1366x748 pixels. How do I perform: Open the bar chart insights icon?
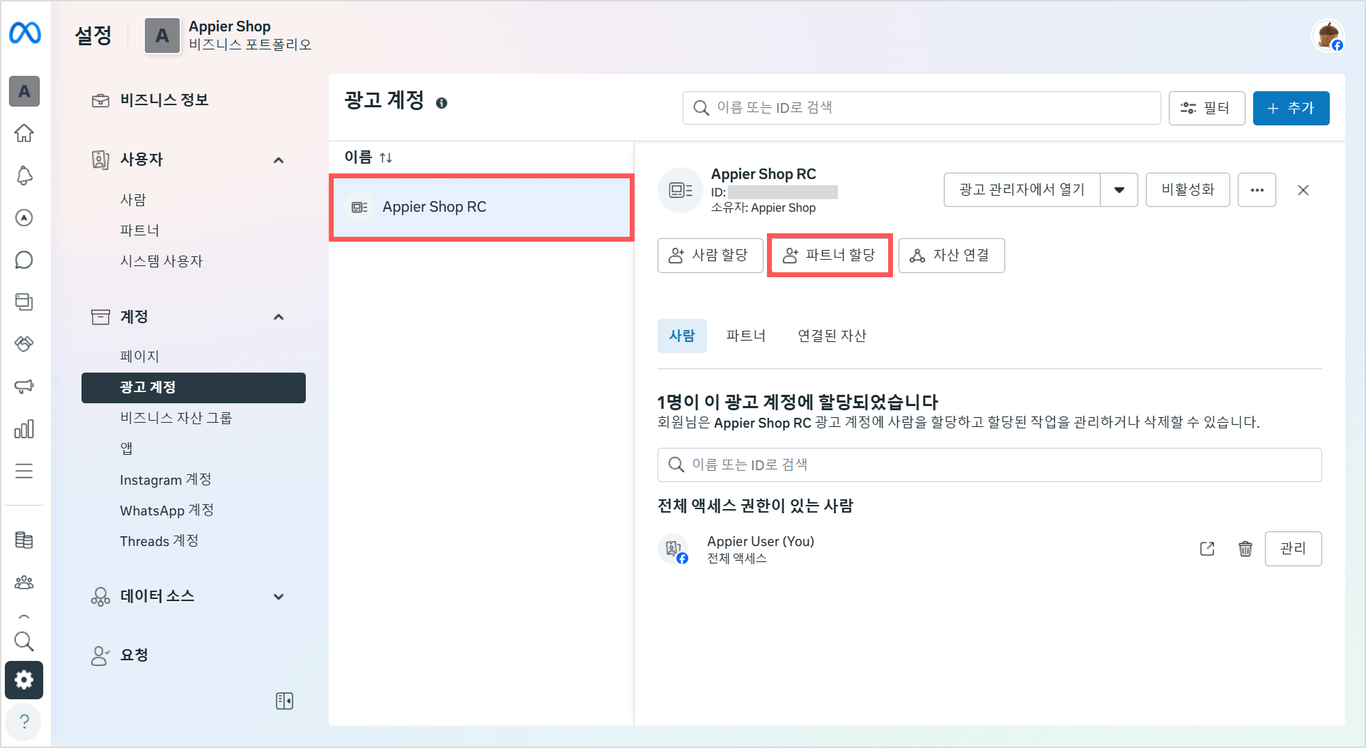(24, 428)
